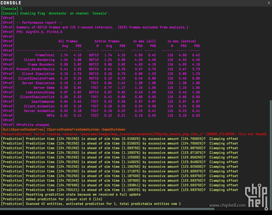Screen dimensions: 272x215
Task: Click the CONSOLE title label
Action: [11, 3]
